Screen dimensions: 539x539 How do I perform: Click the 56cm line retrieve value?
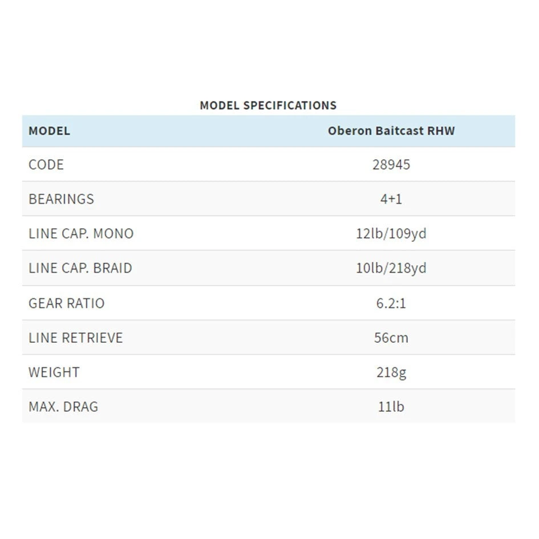coord(391,338)
